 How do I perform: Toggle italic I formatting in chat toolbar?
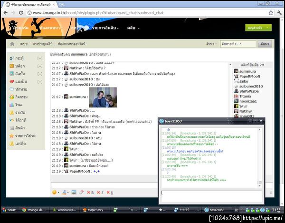tap(100, 193)
